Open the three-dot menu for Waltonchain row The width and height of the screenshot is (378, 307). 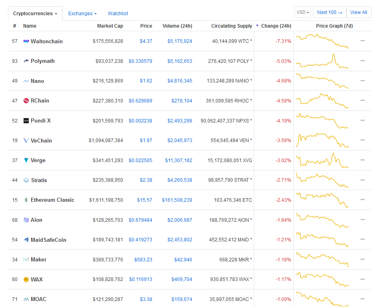[x=362, y=40]
